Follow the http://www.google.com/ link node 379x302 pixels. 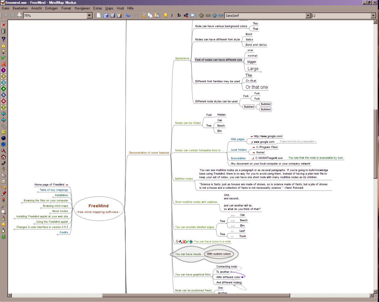pyautogui.click(x=267, y=136)
